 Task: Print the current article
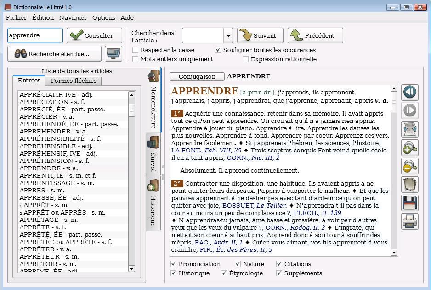[408, 221]
